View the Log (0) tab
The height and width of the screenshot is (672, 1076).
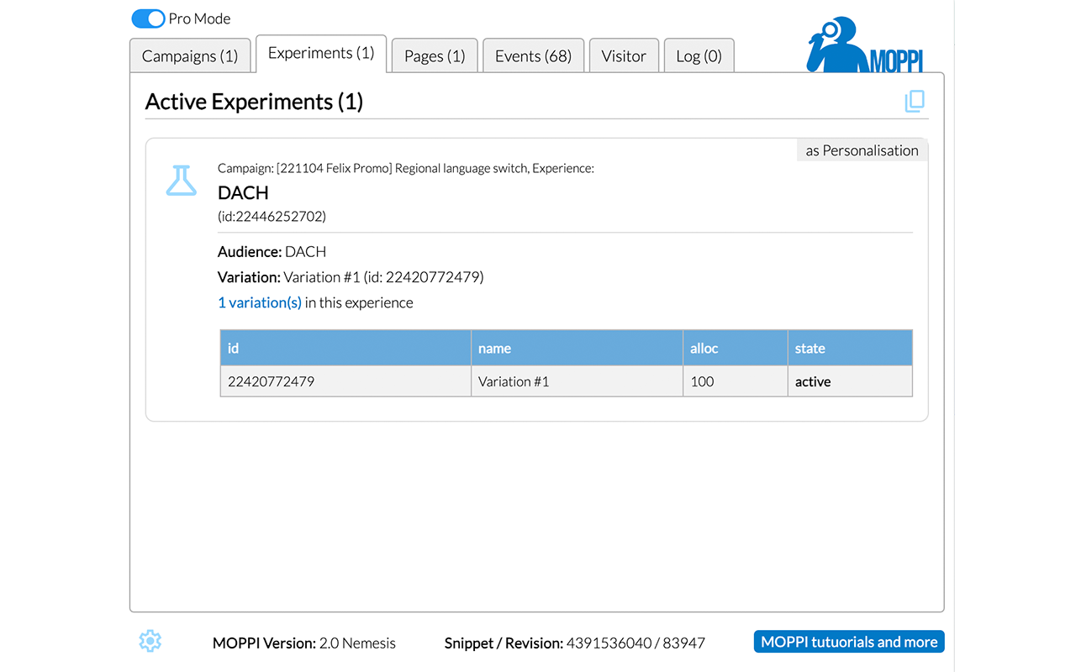pyautogui.click(x=699, y=56)
